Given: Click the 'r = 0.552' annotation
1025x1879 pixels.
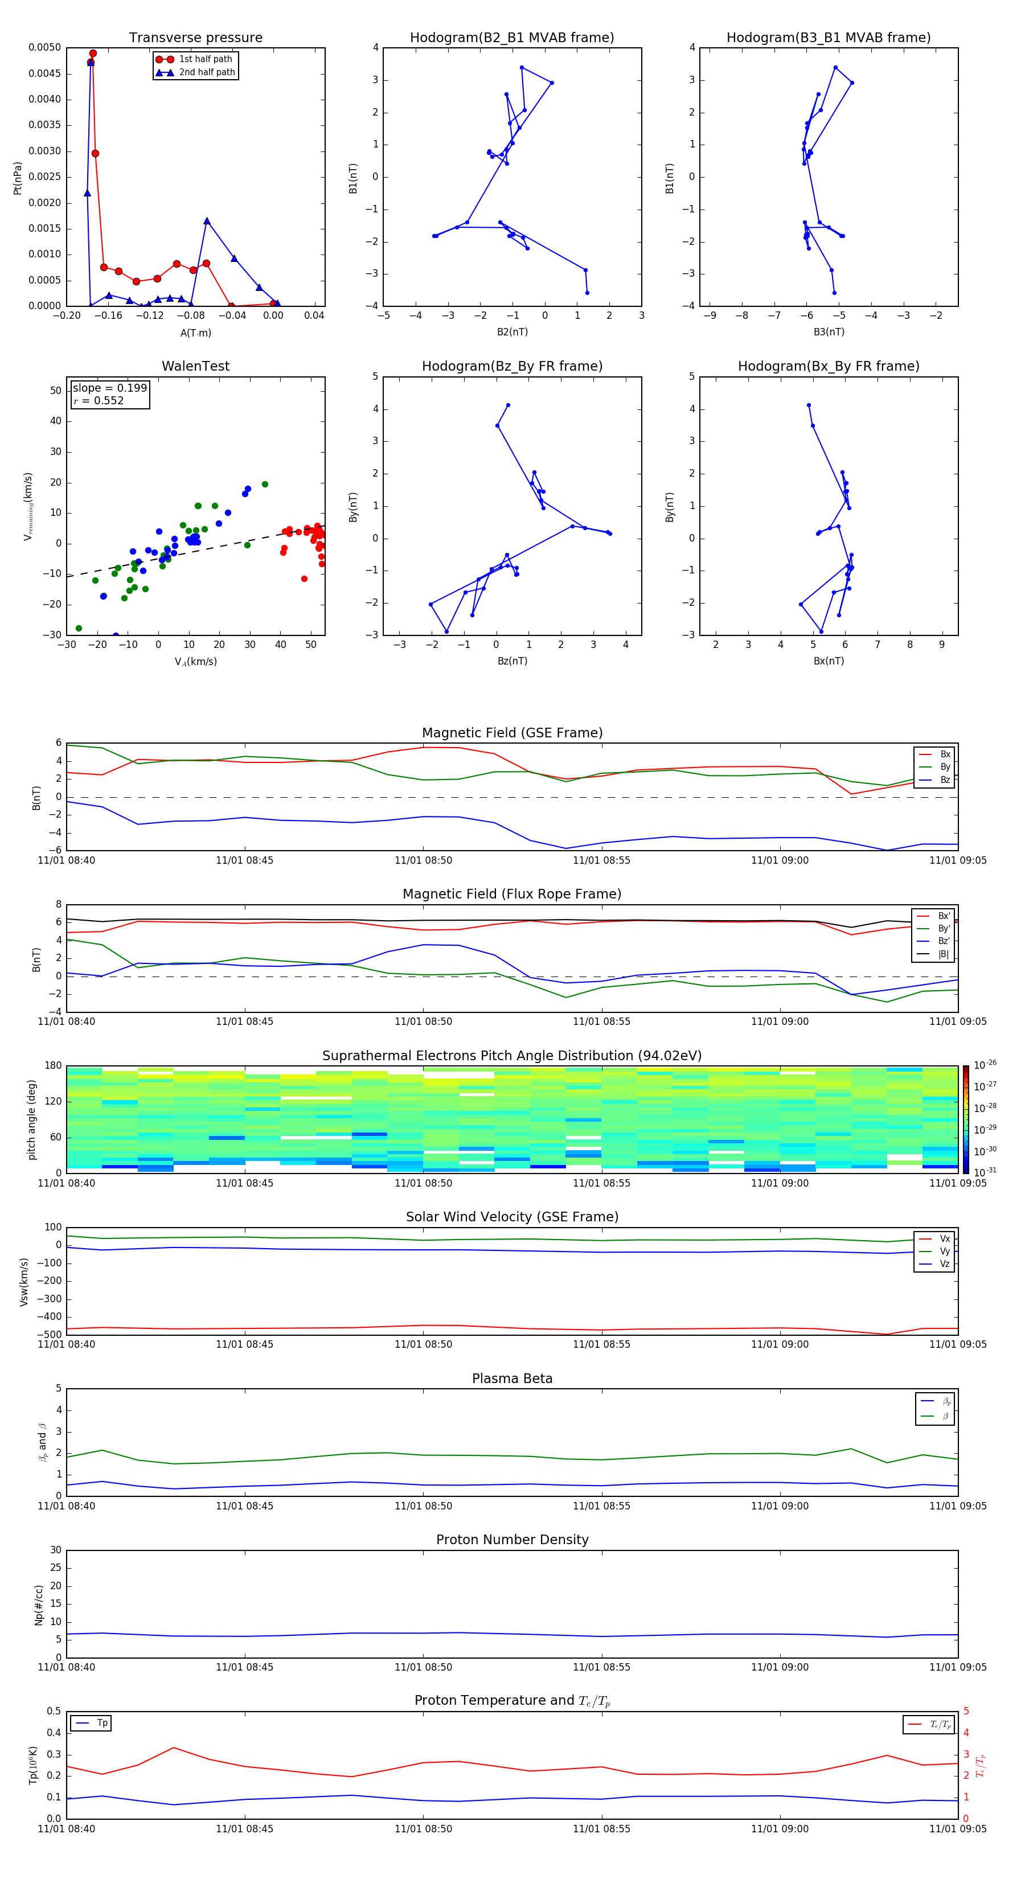Looking at the screenshot, I should pyautogui.click(x=99, y=400).
